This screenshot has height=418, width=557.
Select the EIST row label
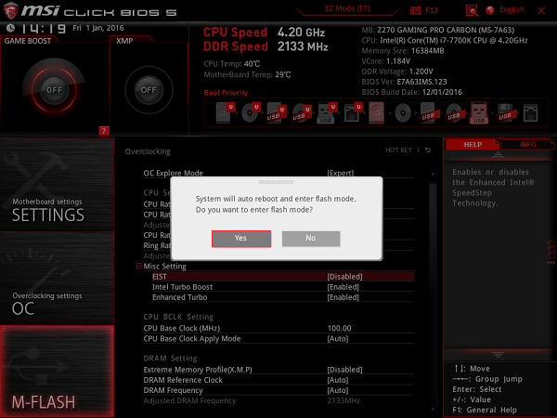coord(159,277)
